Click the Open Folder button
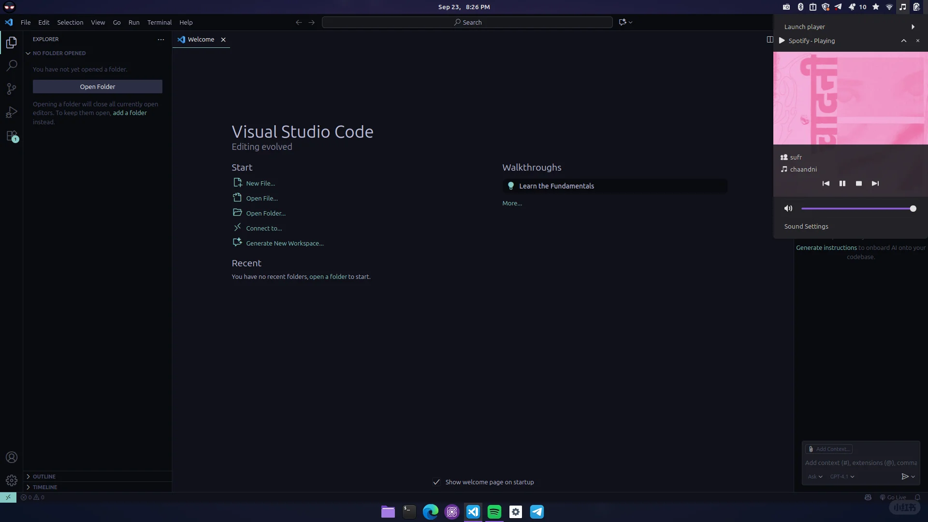Screen dimensions: 928x522 (x=98, y=87)
